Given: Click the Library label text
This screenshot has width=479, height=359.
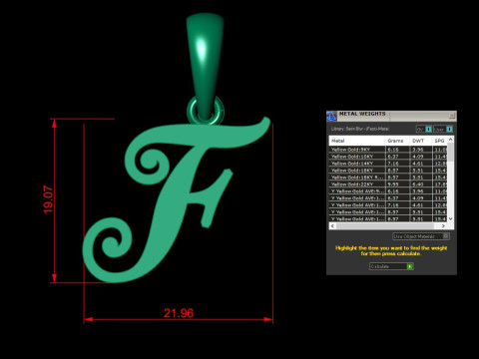Looking at the screenshot, I should pos(359,129).
